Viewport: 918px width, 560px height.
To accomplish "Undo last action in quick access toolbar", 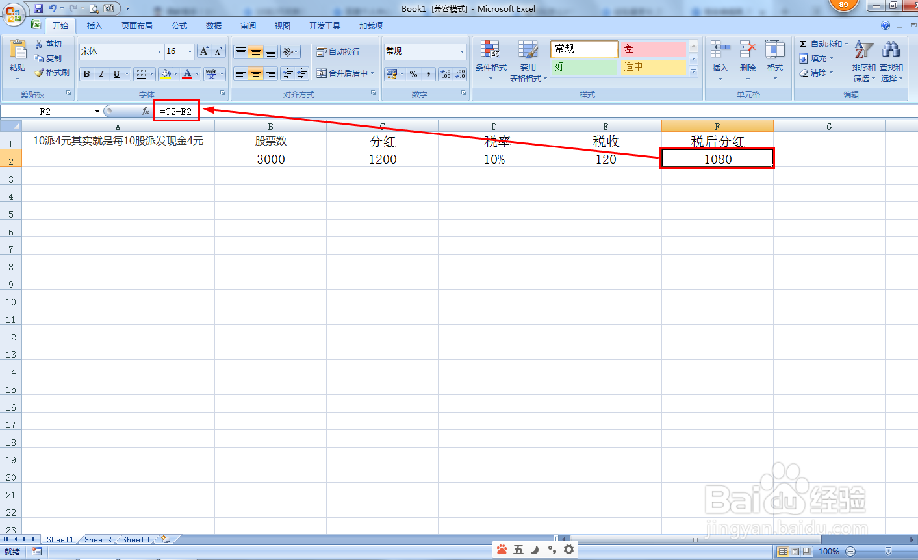I will point(53,8).
